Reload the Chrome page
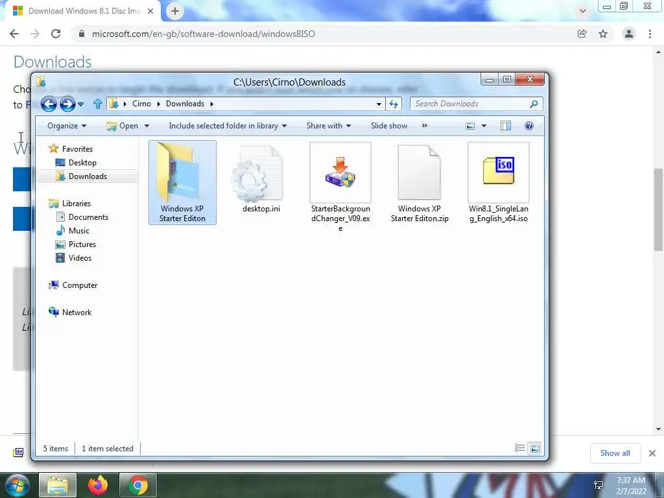Screen dimensions: 664x498 pyautogui.click(x=56, y=34)
